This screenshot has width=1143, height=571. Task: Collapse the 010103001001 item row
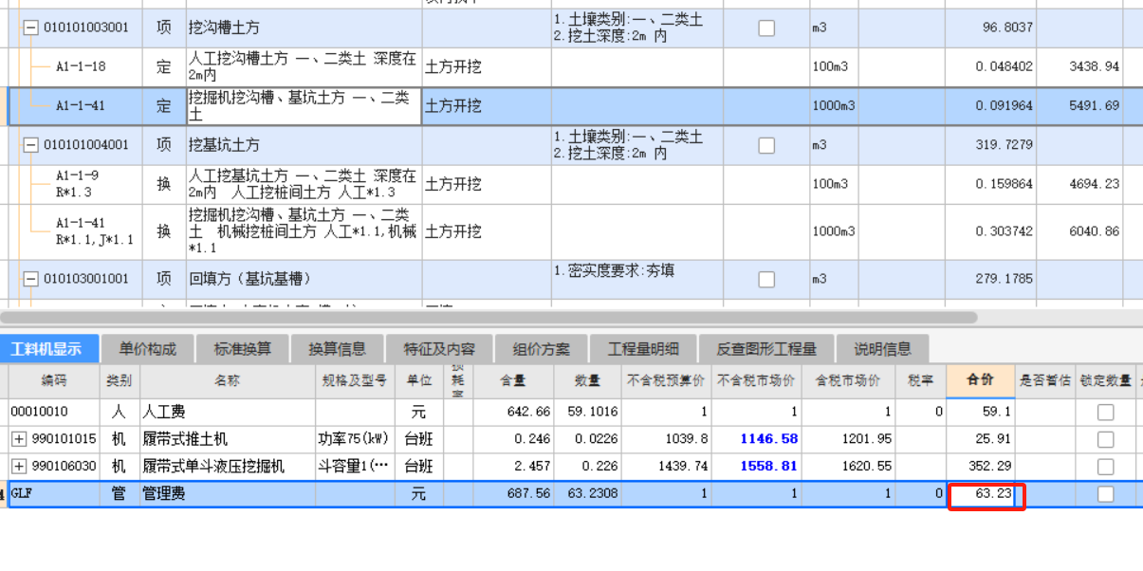click(30, 279)
